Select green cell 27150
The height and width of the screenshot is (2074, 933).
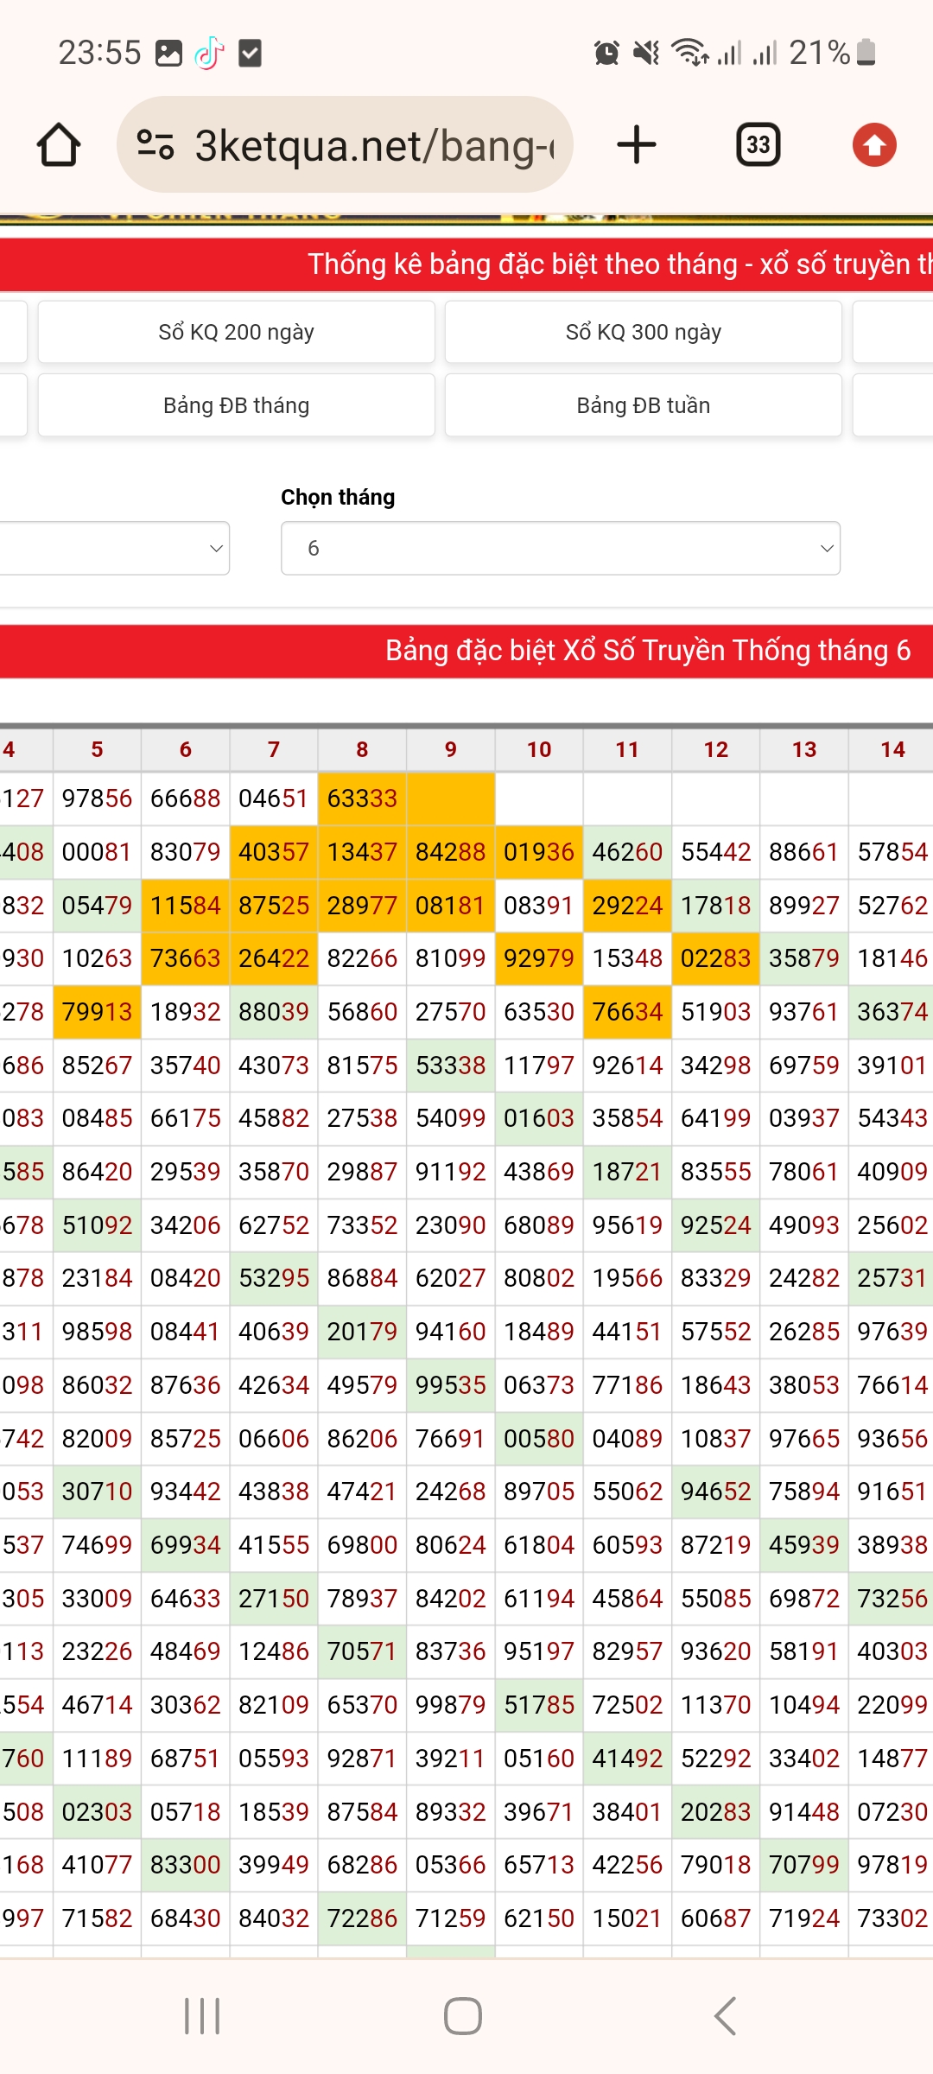pos(274,1599)
